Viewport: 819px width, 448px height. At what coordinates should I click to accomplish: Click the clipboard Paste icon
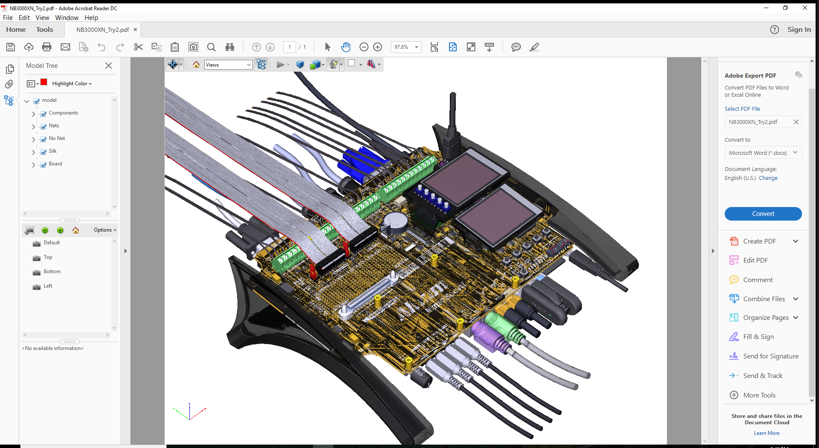[x=175, y=47]
